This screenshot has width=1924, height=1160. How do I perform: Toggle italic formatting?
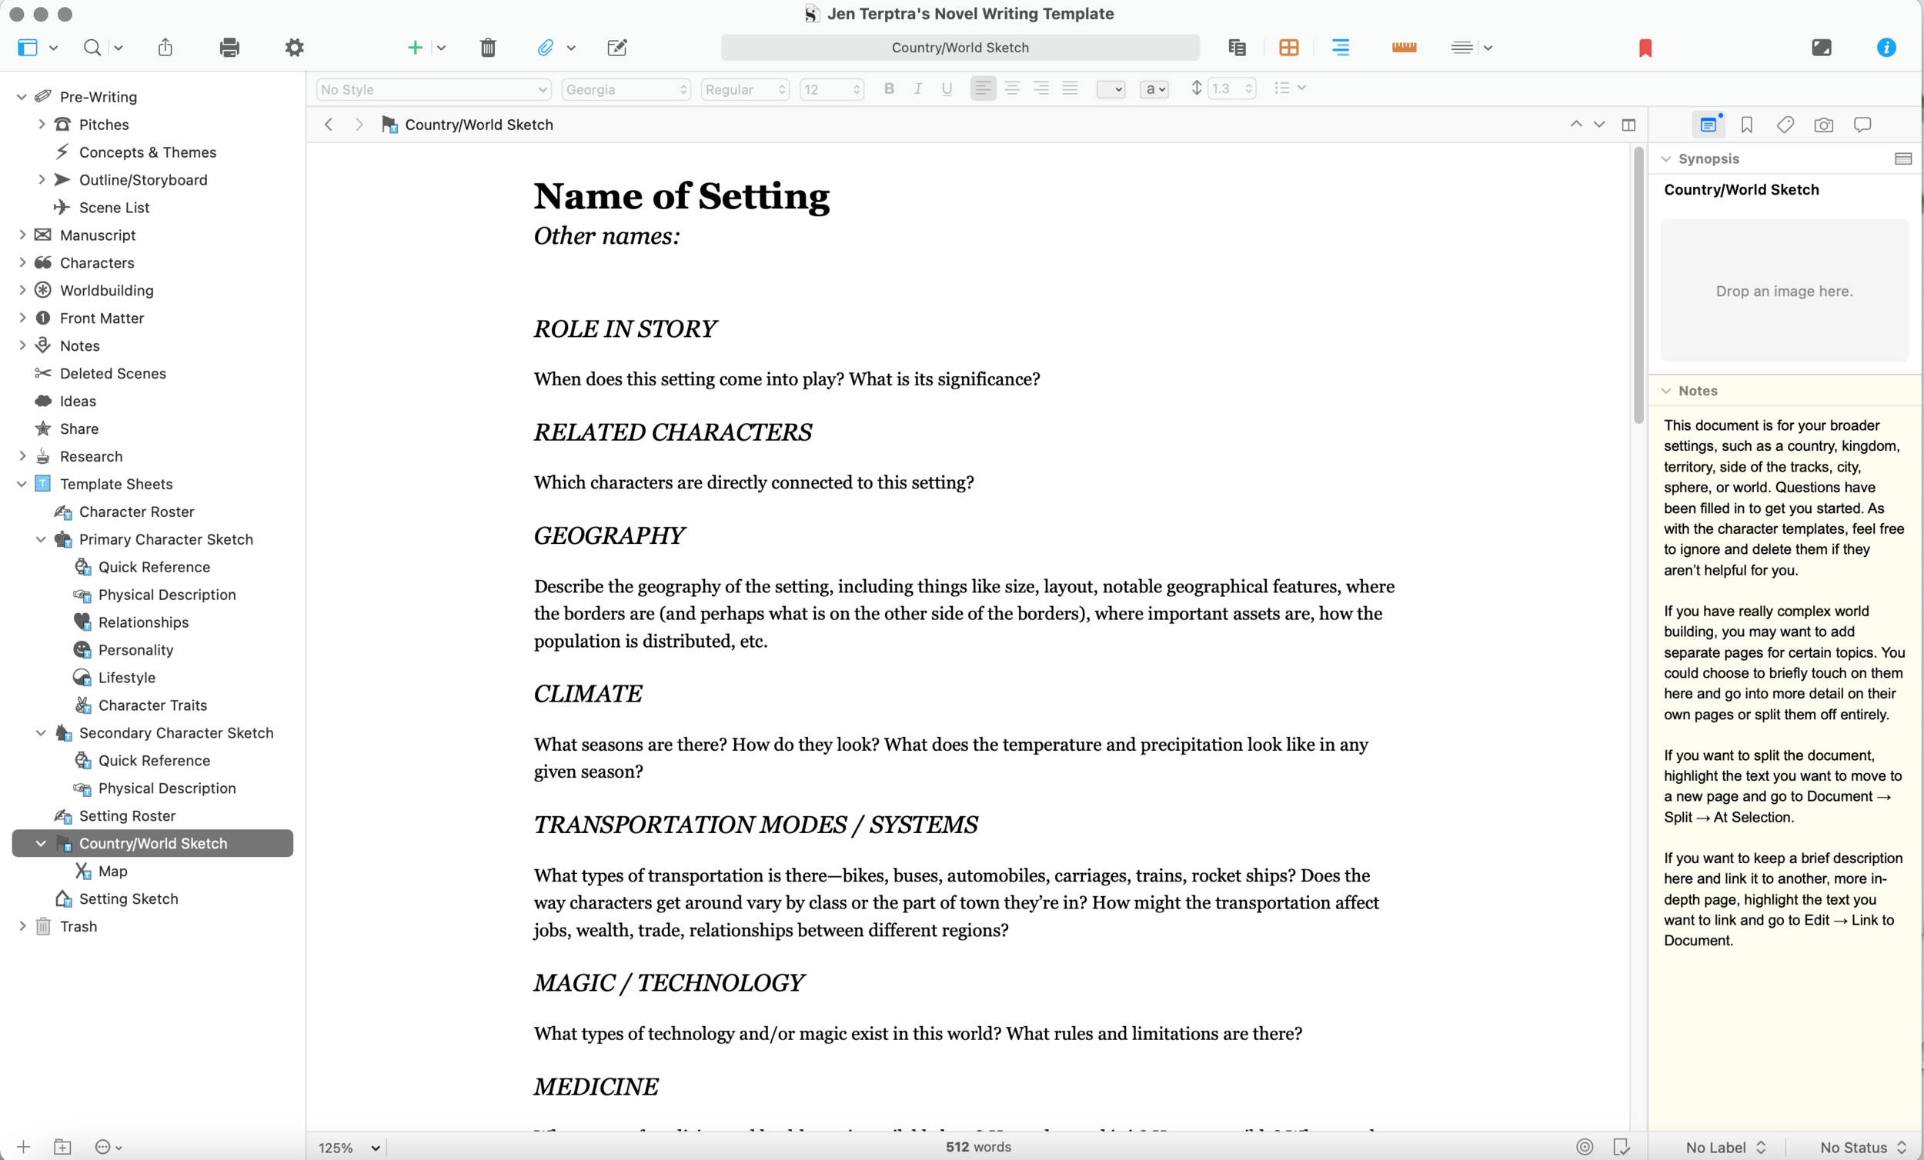click(x=917, y=89)
